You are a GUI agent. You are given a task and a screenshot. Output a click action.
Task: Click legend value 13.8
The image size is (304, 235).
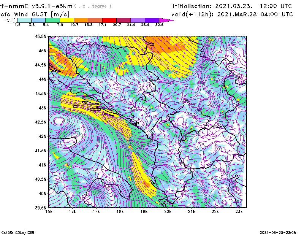coord(88,25)
